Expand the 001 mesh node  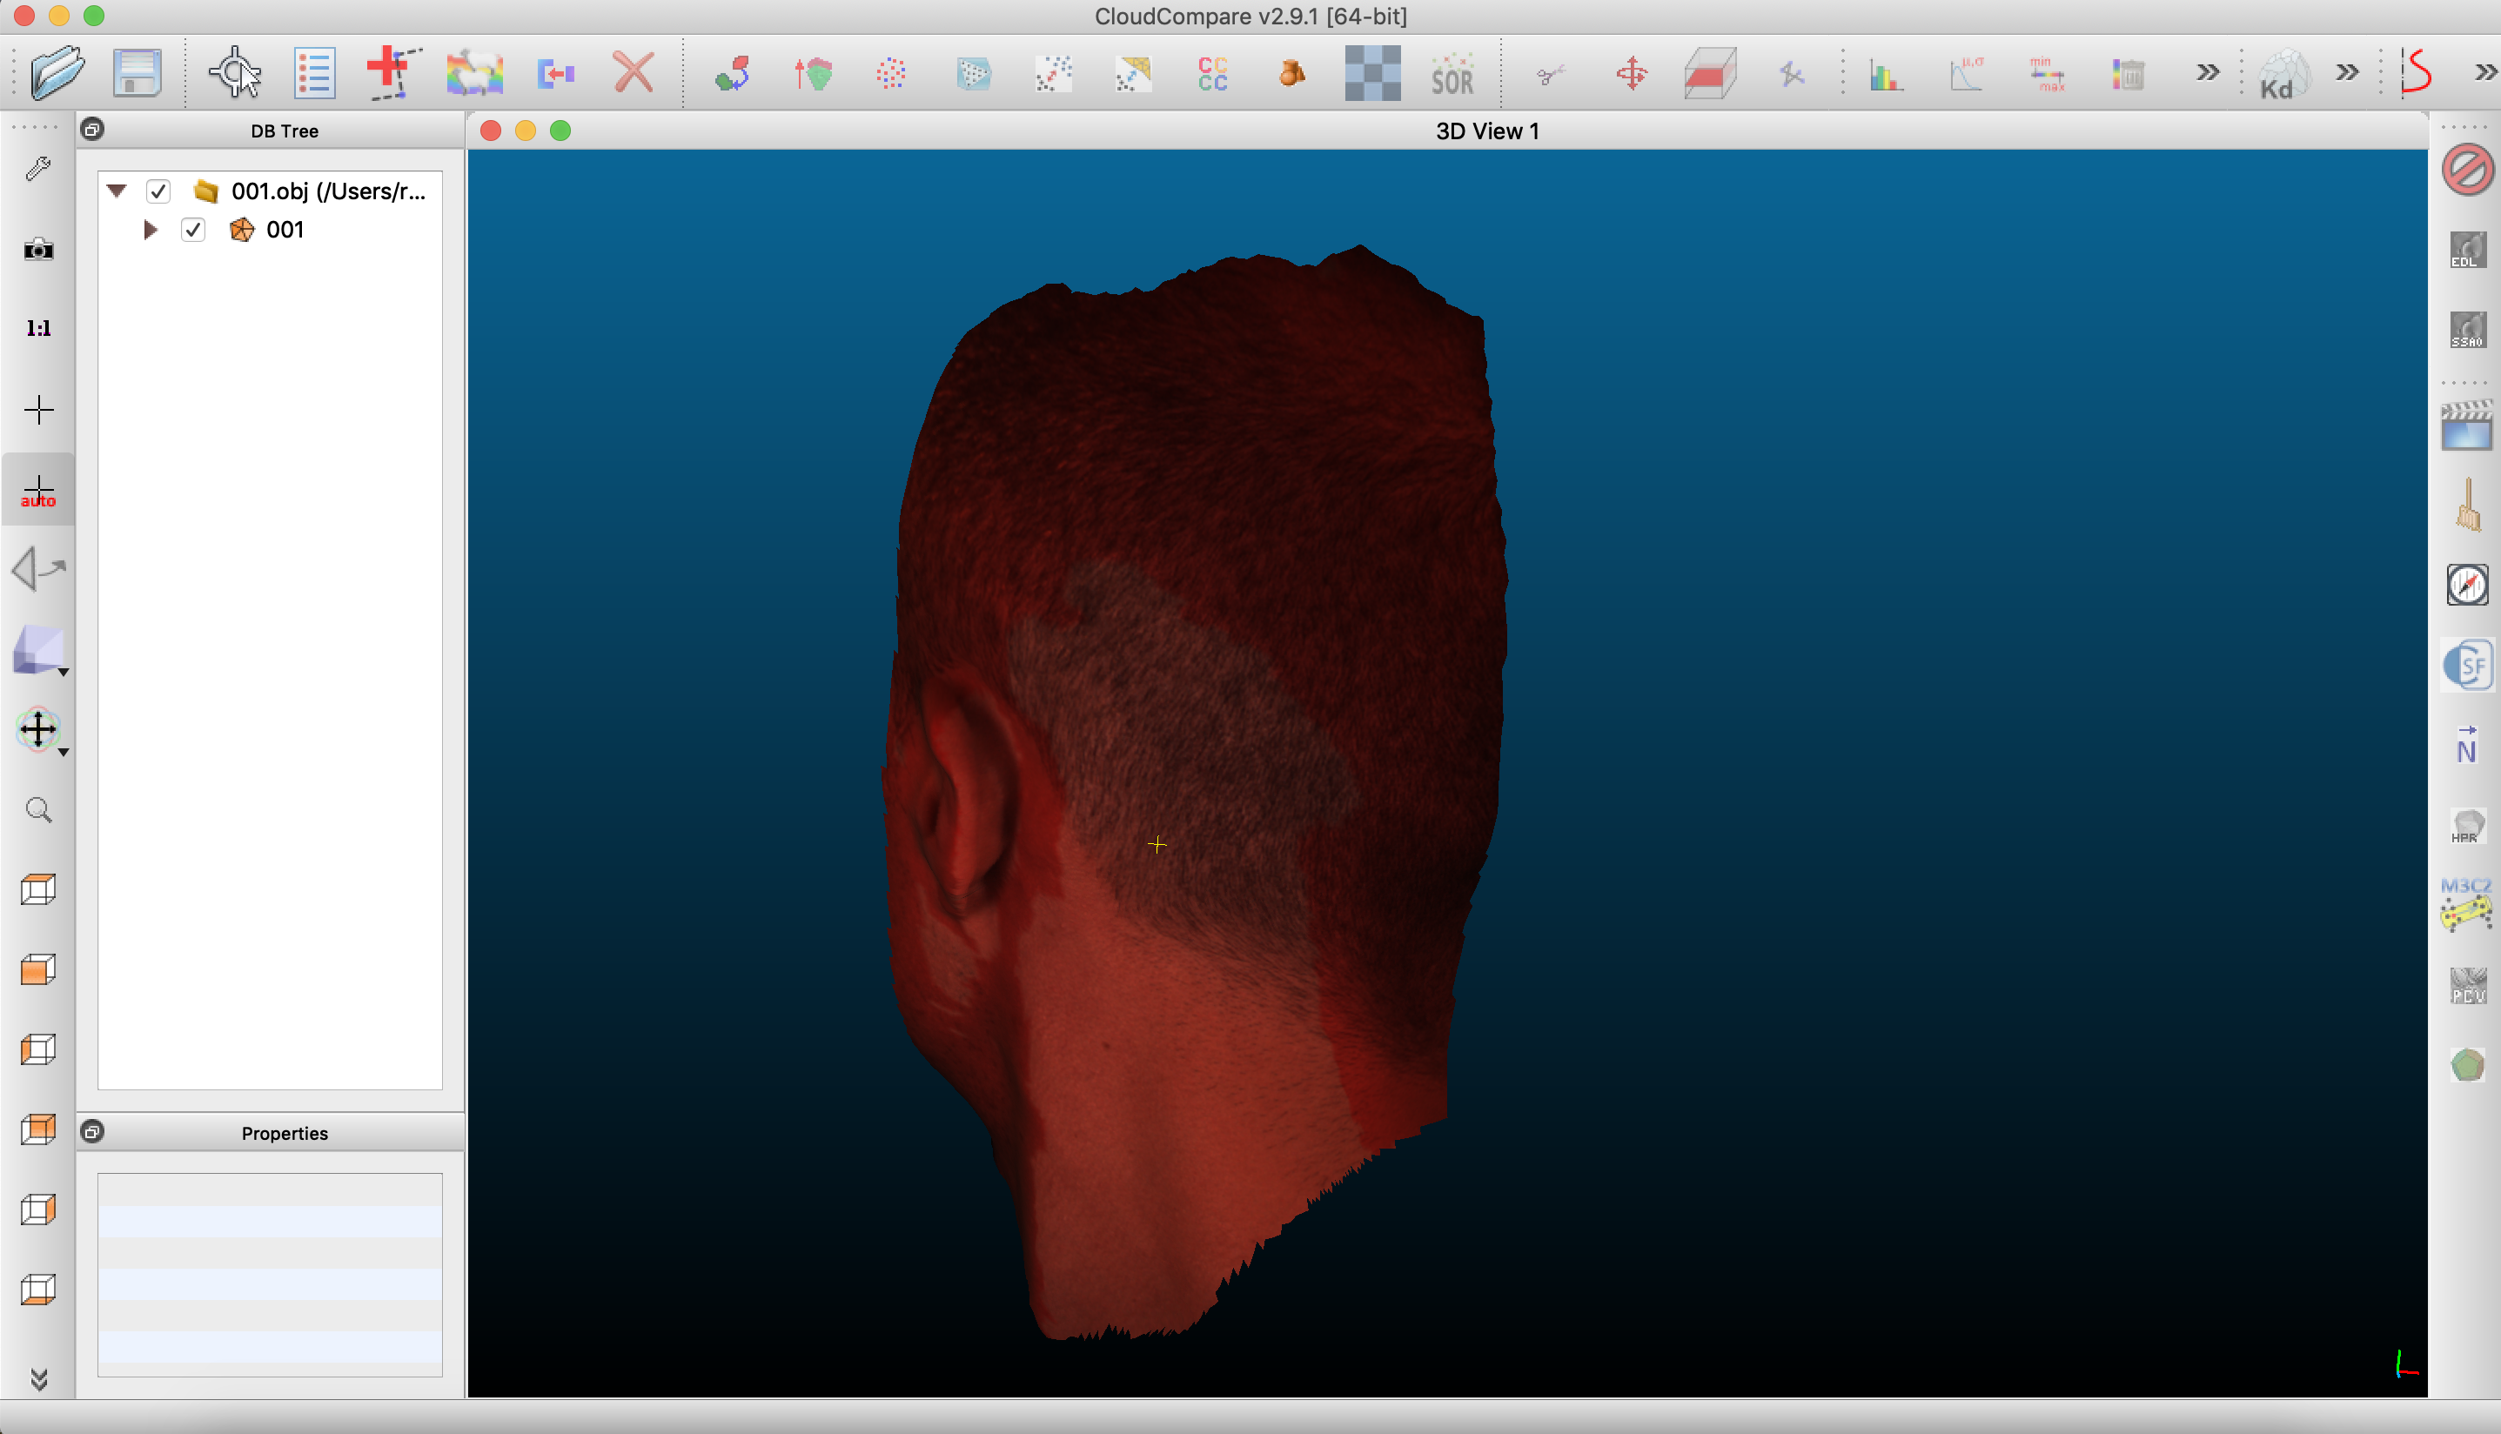[x=151, y=230]
